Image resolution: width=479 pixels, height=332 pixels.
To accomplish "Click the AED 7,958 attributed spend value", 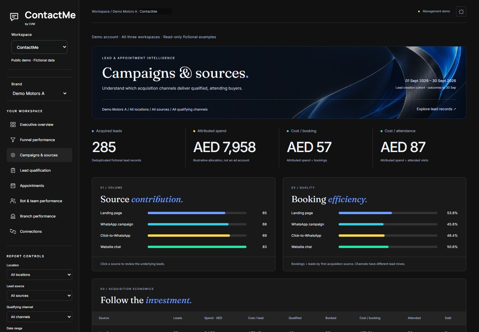I will pos(225,147).
